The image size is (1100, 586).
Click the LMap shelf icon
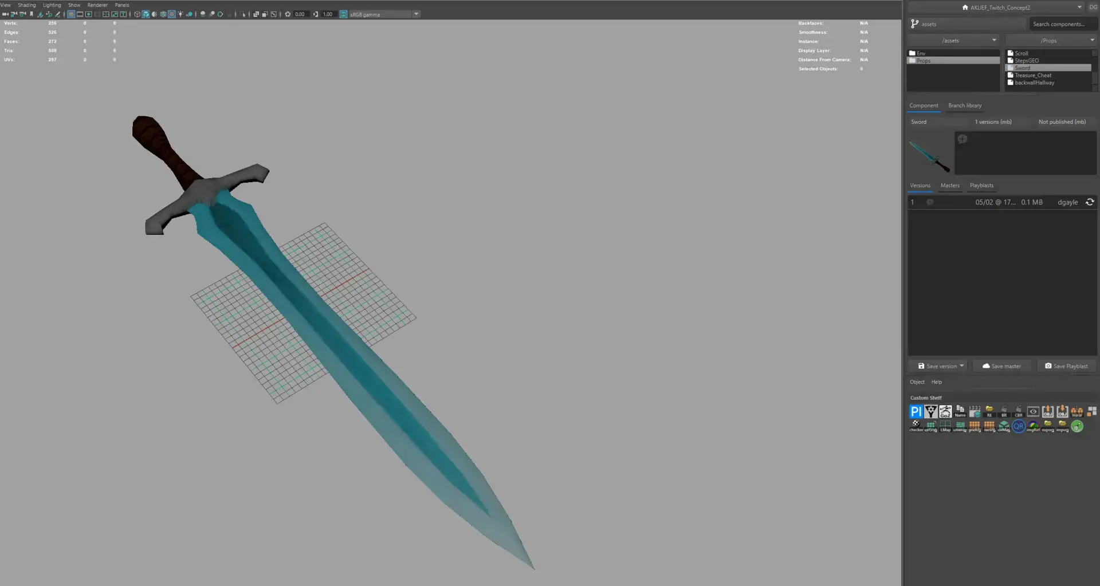[x=945, y=426]
